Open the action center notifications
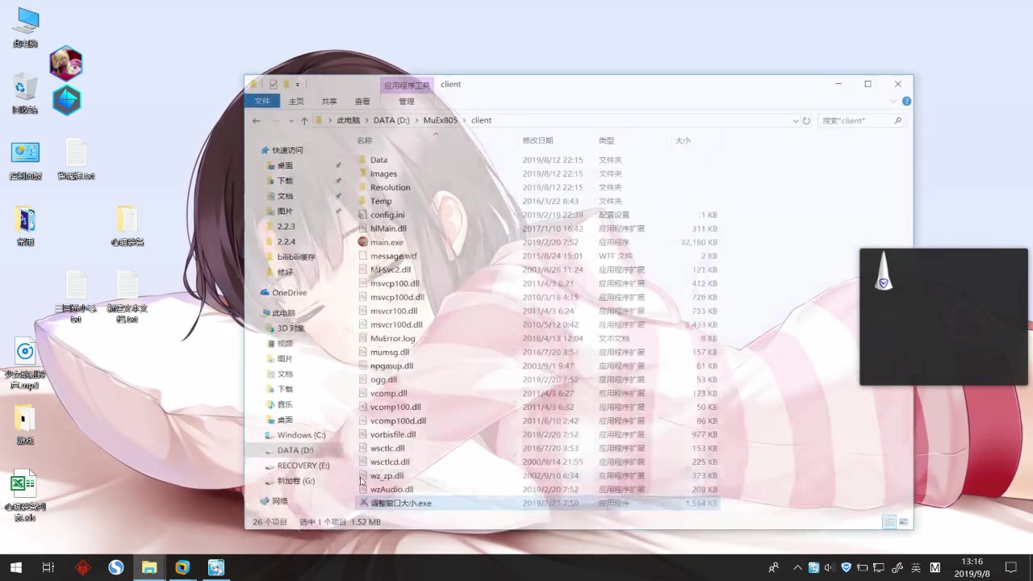1033x581 pixels. pos(1010,567)
